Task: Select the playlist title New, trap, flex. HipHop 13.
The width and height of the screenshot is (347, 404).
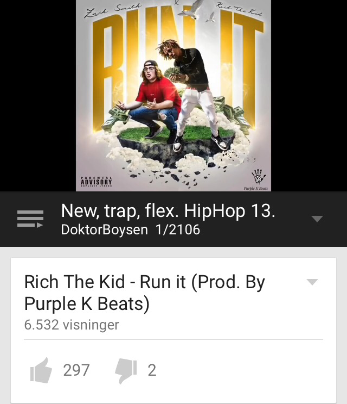Action: point(168,211)
